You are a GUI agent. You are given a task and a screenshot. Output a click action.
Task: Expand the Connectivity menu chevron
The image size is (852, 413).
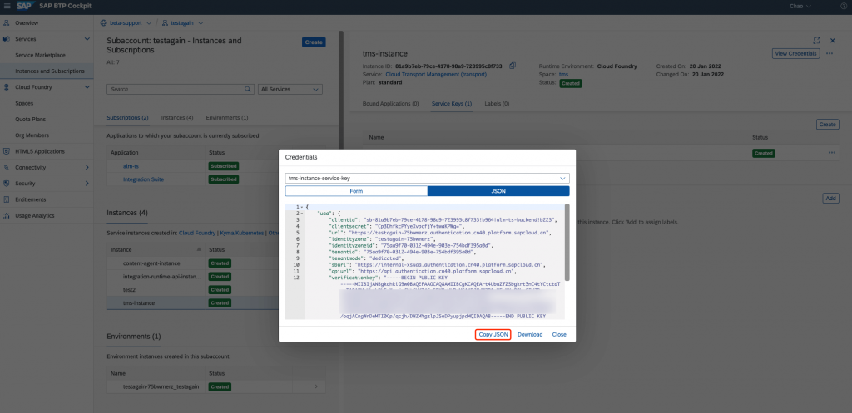87,167
